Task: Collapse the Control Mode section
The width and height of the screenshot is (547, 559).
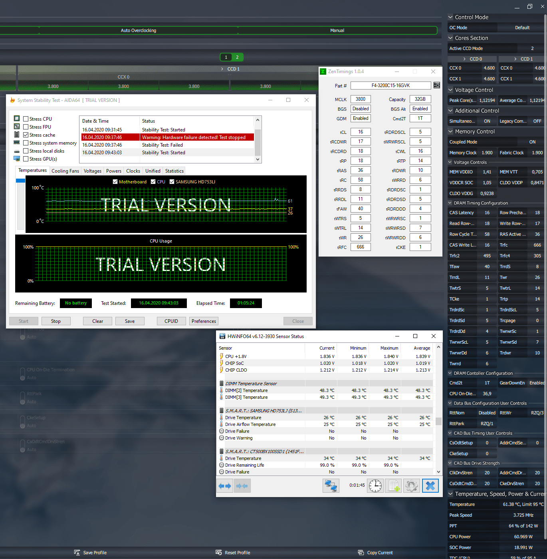Action: [x=450, y=17]
